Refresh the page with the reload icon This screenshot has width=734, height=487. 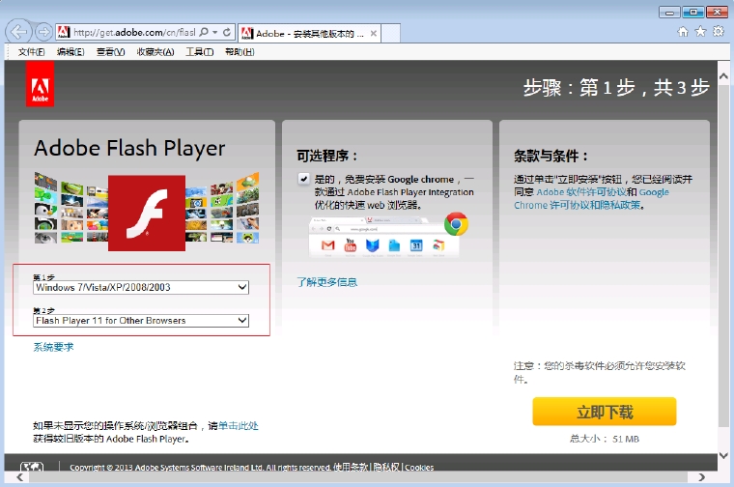pos(227,32)
